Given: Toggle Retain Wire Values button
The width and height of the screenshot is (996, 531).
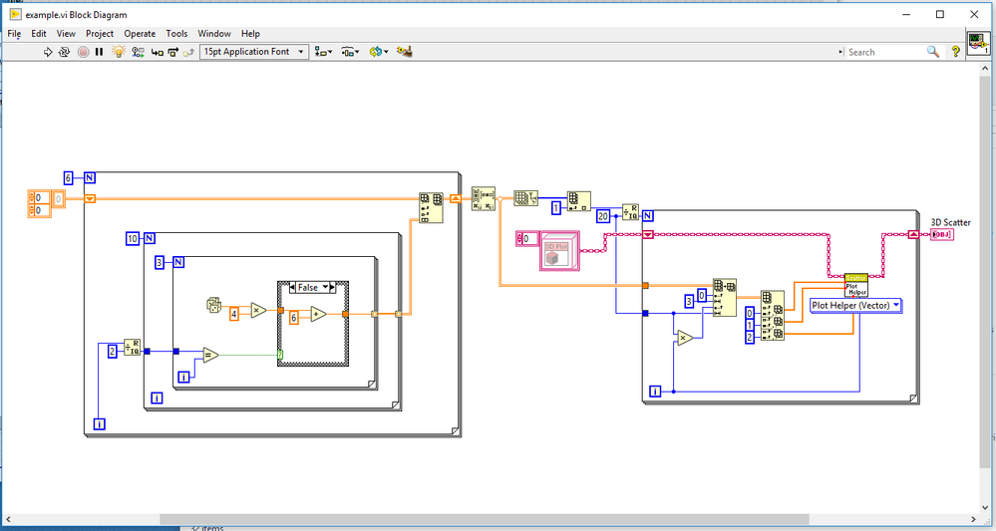Looking at the screenshot, I should (x=138, y=52).
